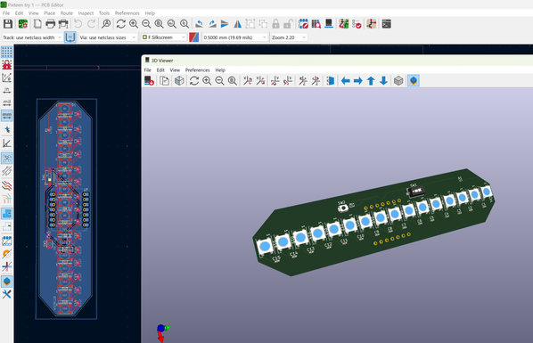Open the Zoom 2.20 dropdown
533x343 pixels.
289,37
